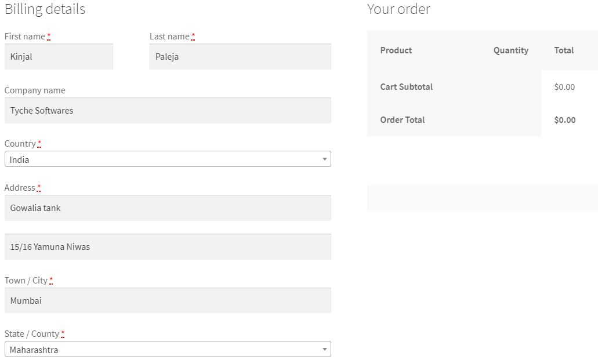Click the Company name label
598x360 pixels.
pos(35,90)
